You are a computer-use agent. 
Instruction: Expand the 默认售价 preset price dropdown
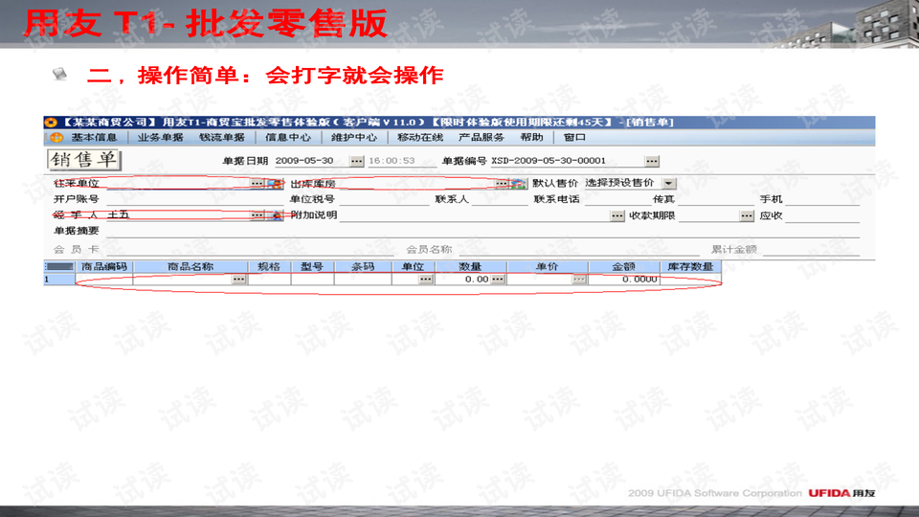[669, 184]
